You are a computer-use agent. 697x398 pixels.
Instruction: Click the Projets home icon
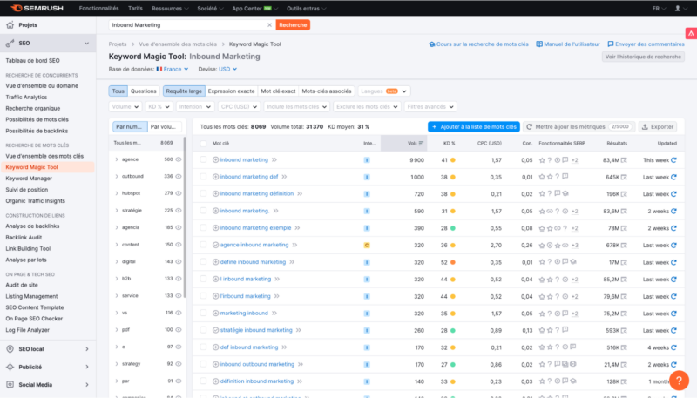tap(10, 25)
